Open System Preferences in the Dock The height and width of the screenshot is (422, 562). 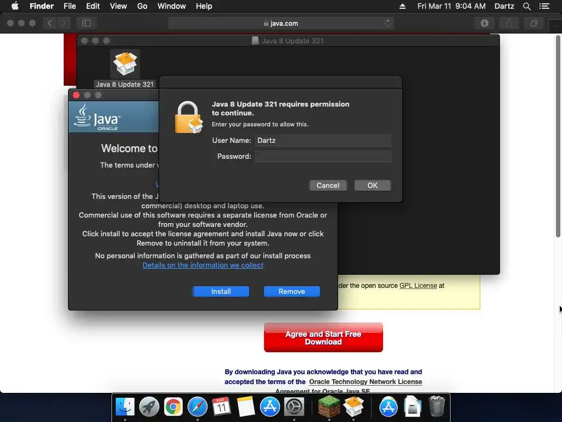pyautogui.click(x=294, y=407)
